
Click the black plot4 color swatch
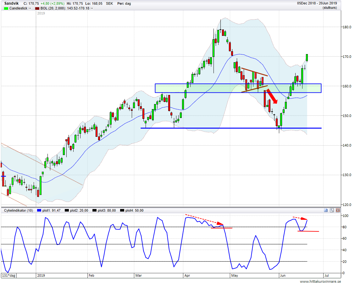click(x=122, y=211)
